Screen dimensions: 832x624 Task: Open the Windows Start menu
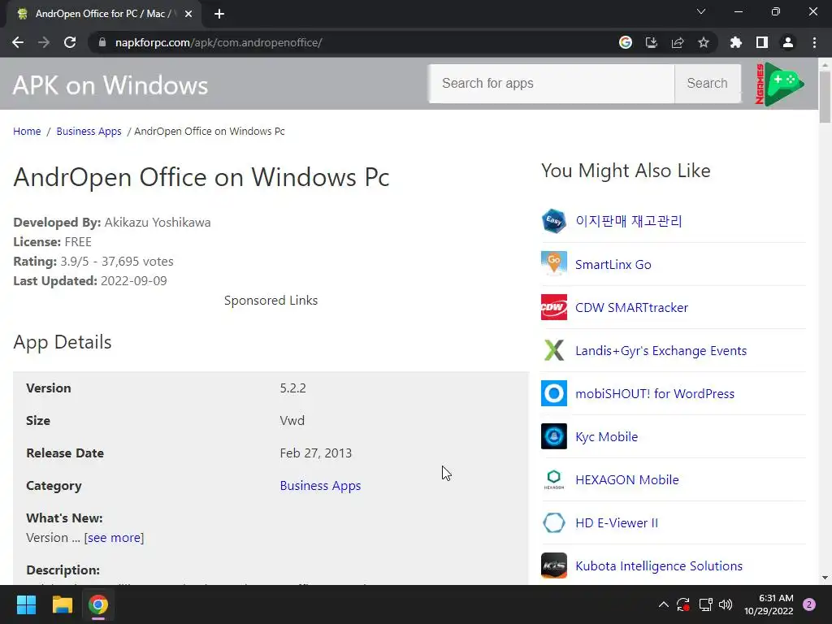[x=26, y=604]
